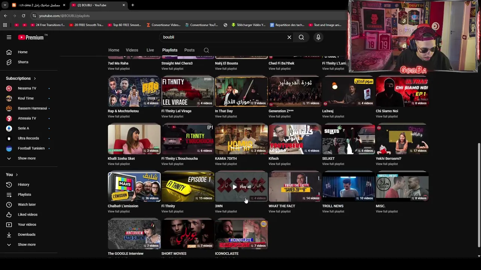View full playlist under WHAT THE FACT
The image size is (481, 270).
(280, 211)
